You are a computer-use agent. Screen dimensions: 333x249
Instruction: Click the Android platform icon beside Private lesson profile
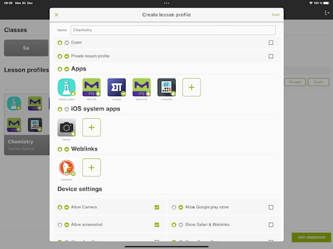pos(67,56)
